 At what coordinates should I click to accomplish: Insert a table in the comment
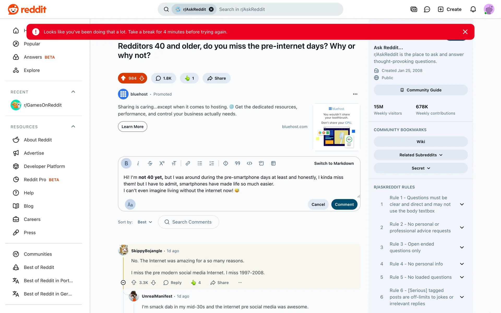pos(273,163)
